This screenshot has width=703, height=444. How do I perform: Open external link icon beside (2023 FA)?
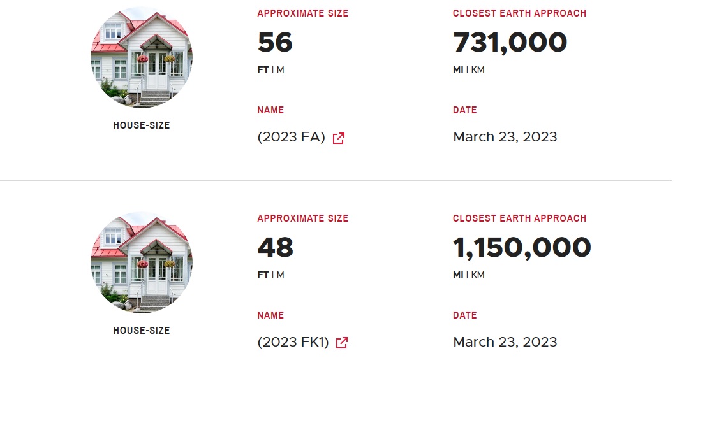pyautogui.click(x=339, y=138)
